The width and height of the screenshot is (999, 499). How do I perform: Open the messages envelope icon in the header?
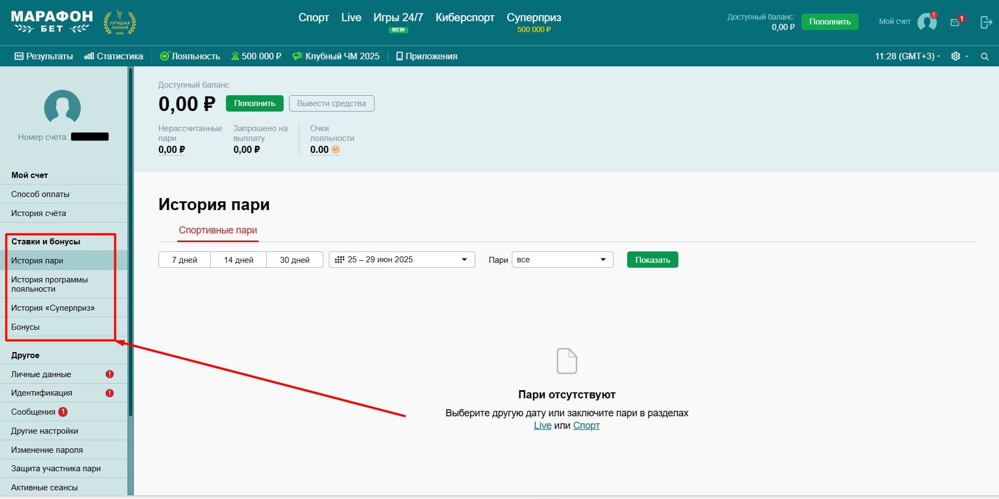955,22
